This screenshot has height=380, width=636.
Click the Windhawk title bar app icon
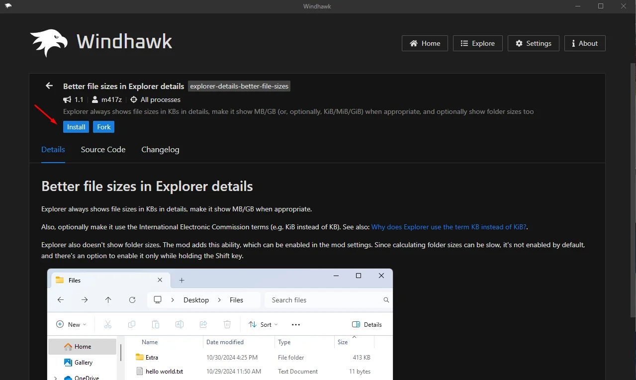pos(8,6)
